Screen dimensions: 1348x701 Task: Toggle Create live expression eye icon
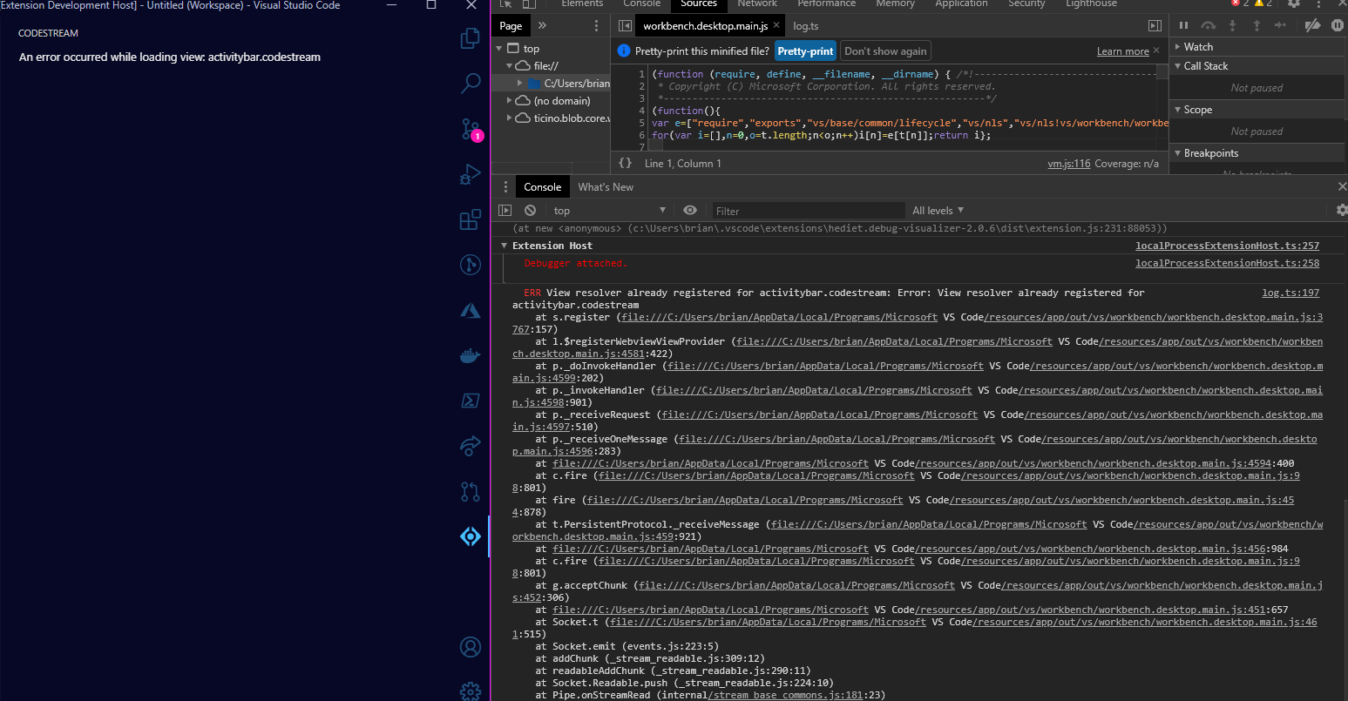[689, 210]
